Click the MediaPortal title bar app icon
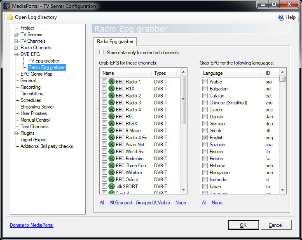 pyautogui.click(x=7, y=6)
